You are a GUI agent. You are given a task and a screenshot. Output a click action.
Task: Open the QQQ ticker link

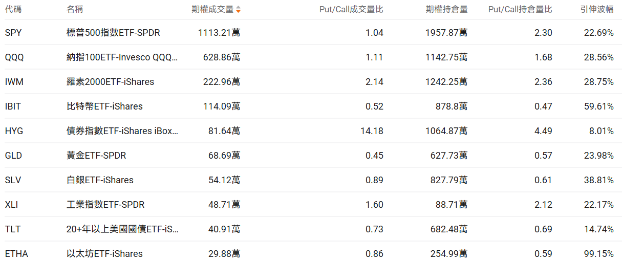pyautogui.click(x=14, y=57)
